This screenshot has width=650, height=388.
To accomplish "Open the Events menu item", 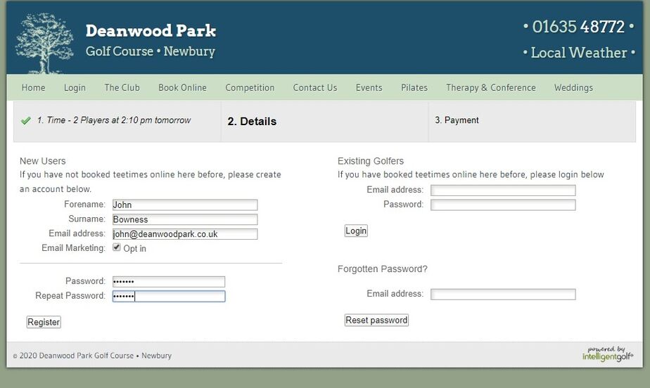I will click(369, 88).
